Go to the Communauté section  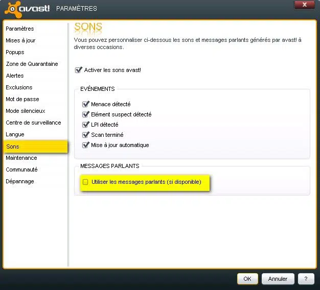[x=21, y=170]
